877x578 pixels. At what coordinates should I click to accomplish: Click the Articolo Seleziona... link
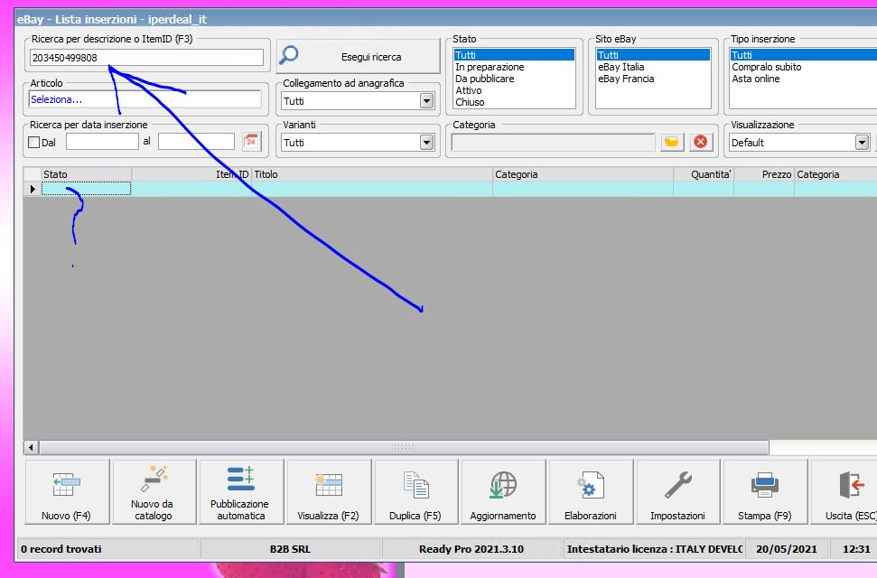point(57,99)
